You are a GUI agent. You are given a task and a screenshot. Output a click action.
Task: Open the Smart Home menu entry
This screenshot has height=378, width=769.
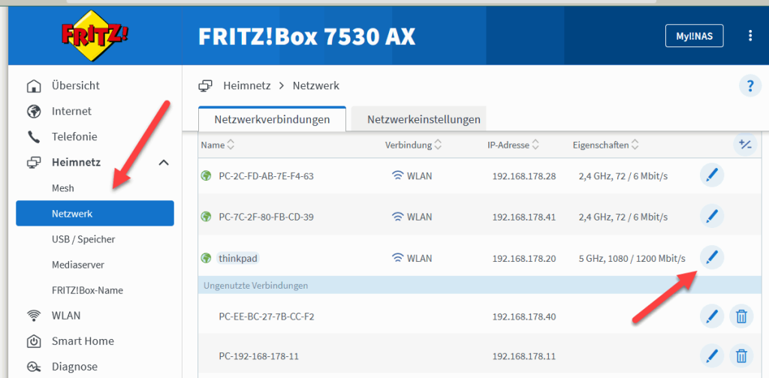(x=83, y=341)
